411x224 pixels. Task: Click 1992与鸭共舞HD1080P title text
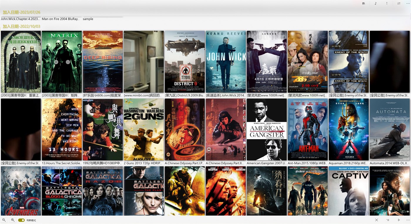point(103,163)
